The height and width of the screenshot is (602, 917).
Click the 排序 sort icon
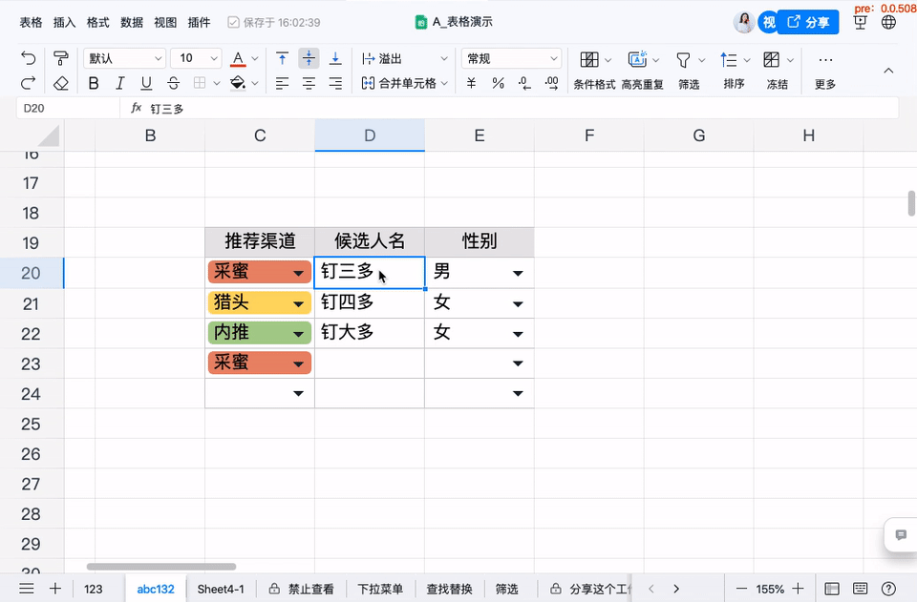pyautogui.click(x=729, y=59)
